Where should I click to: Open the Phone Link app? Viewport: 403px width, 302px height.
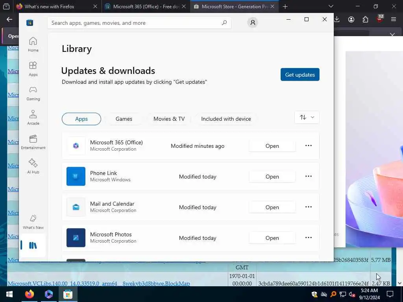[272, 177]
